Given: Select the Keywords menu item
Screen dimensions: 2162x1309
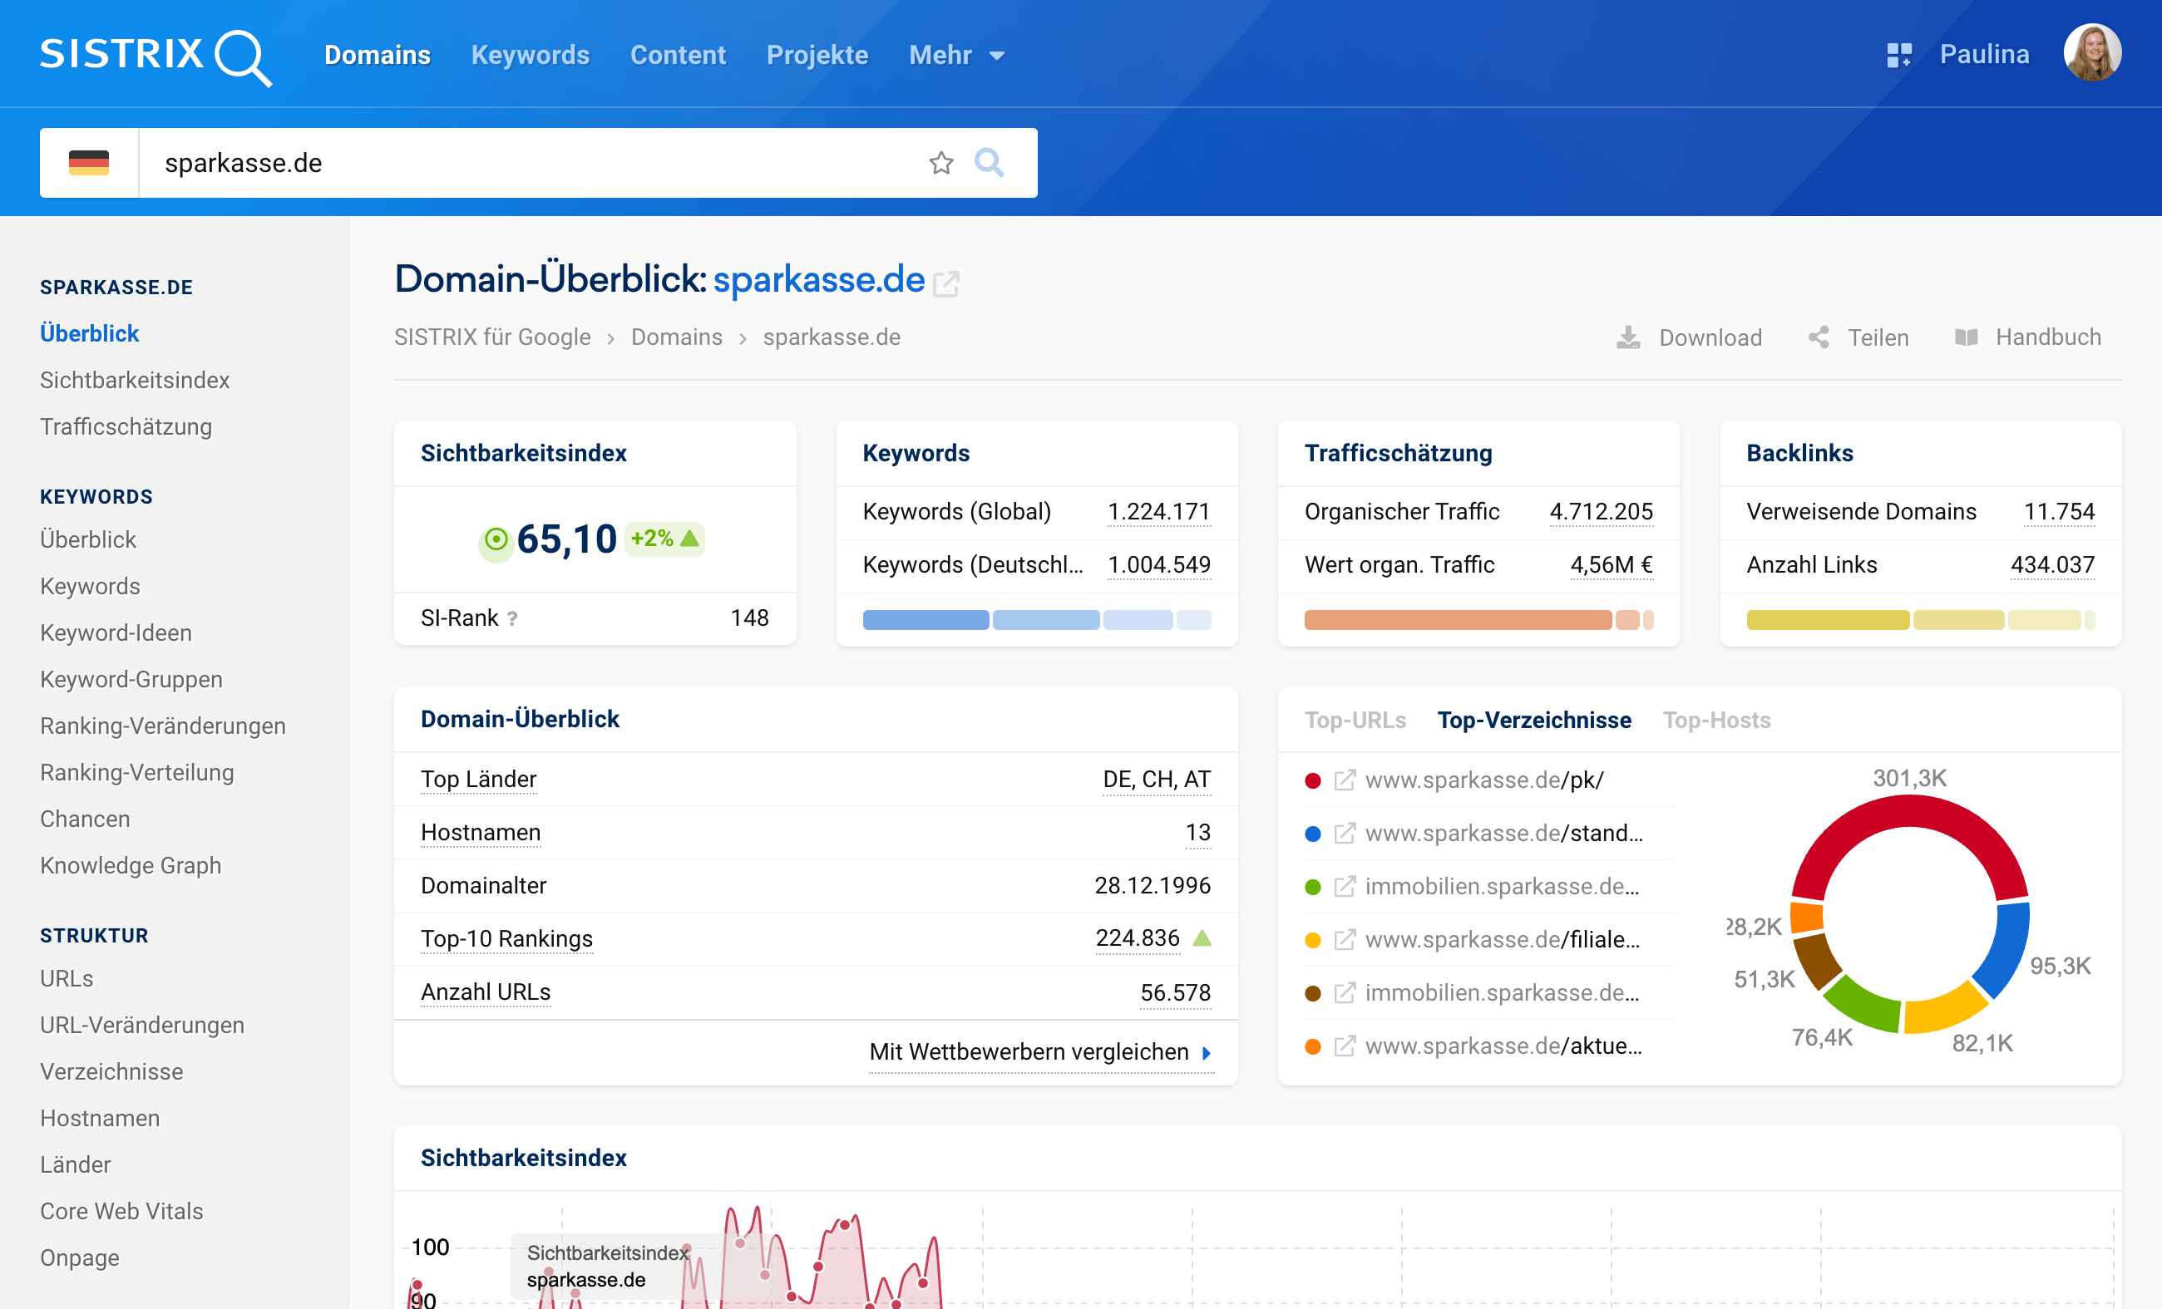Looking at the screenshot, I should pyautogui.click(x=530, y=54).
